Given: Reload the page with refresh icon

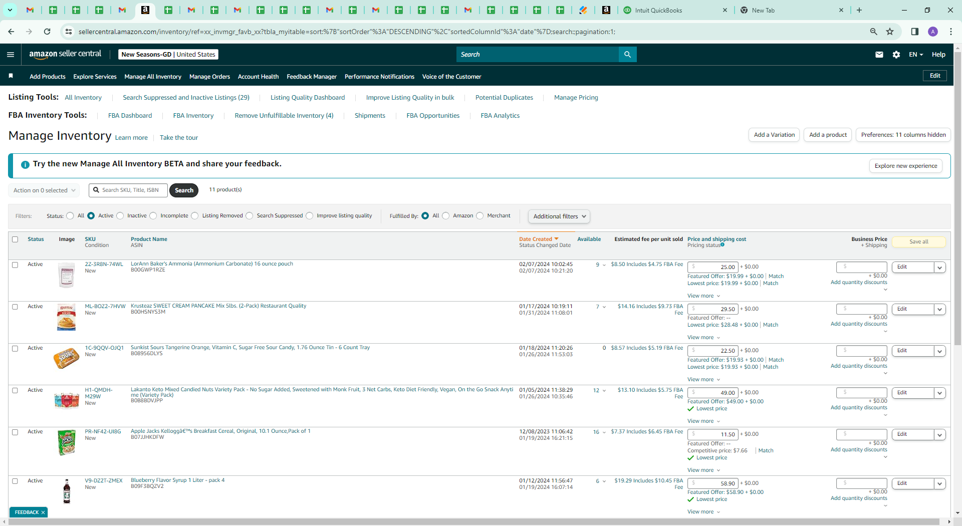Looking at the screenshot, I should 47,32.
